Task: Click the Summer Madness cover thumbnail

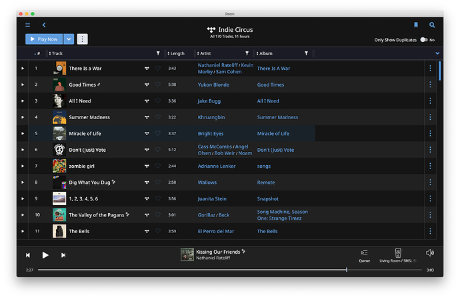Action: pyautogui.click(x=59, y=117)
